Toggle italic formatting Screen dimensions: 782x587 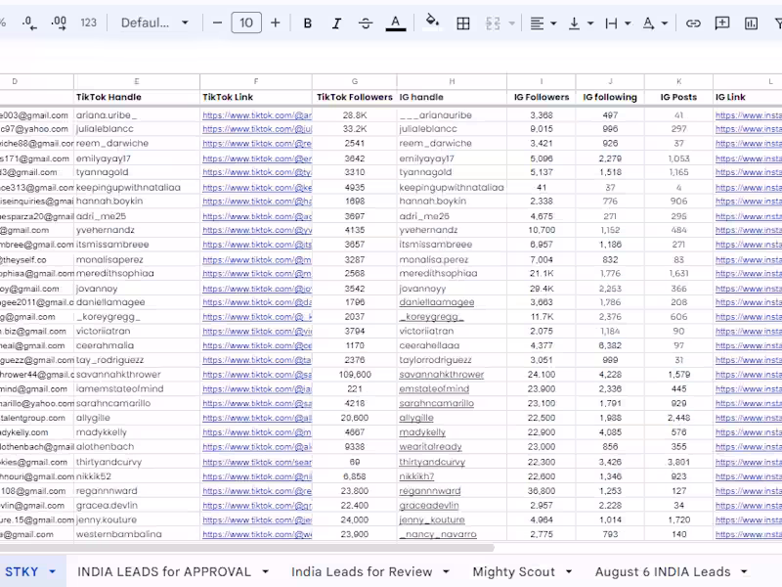tap(336, 23)
